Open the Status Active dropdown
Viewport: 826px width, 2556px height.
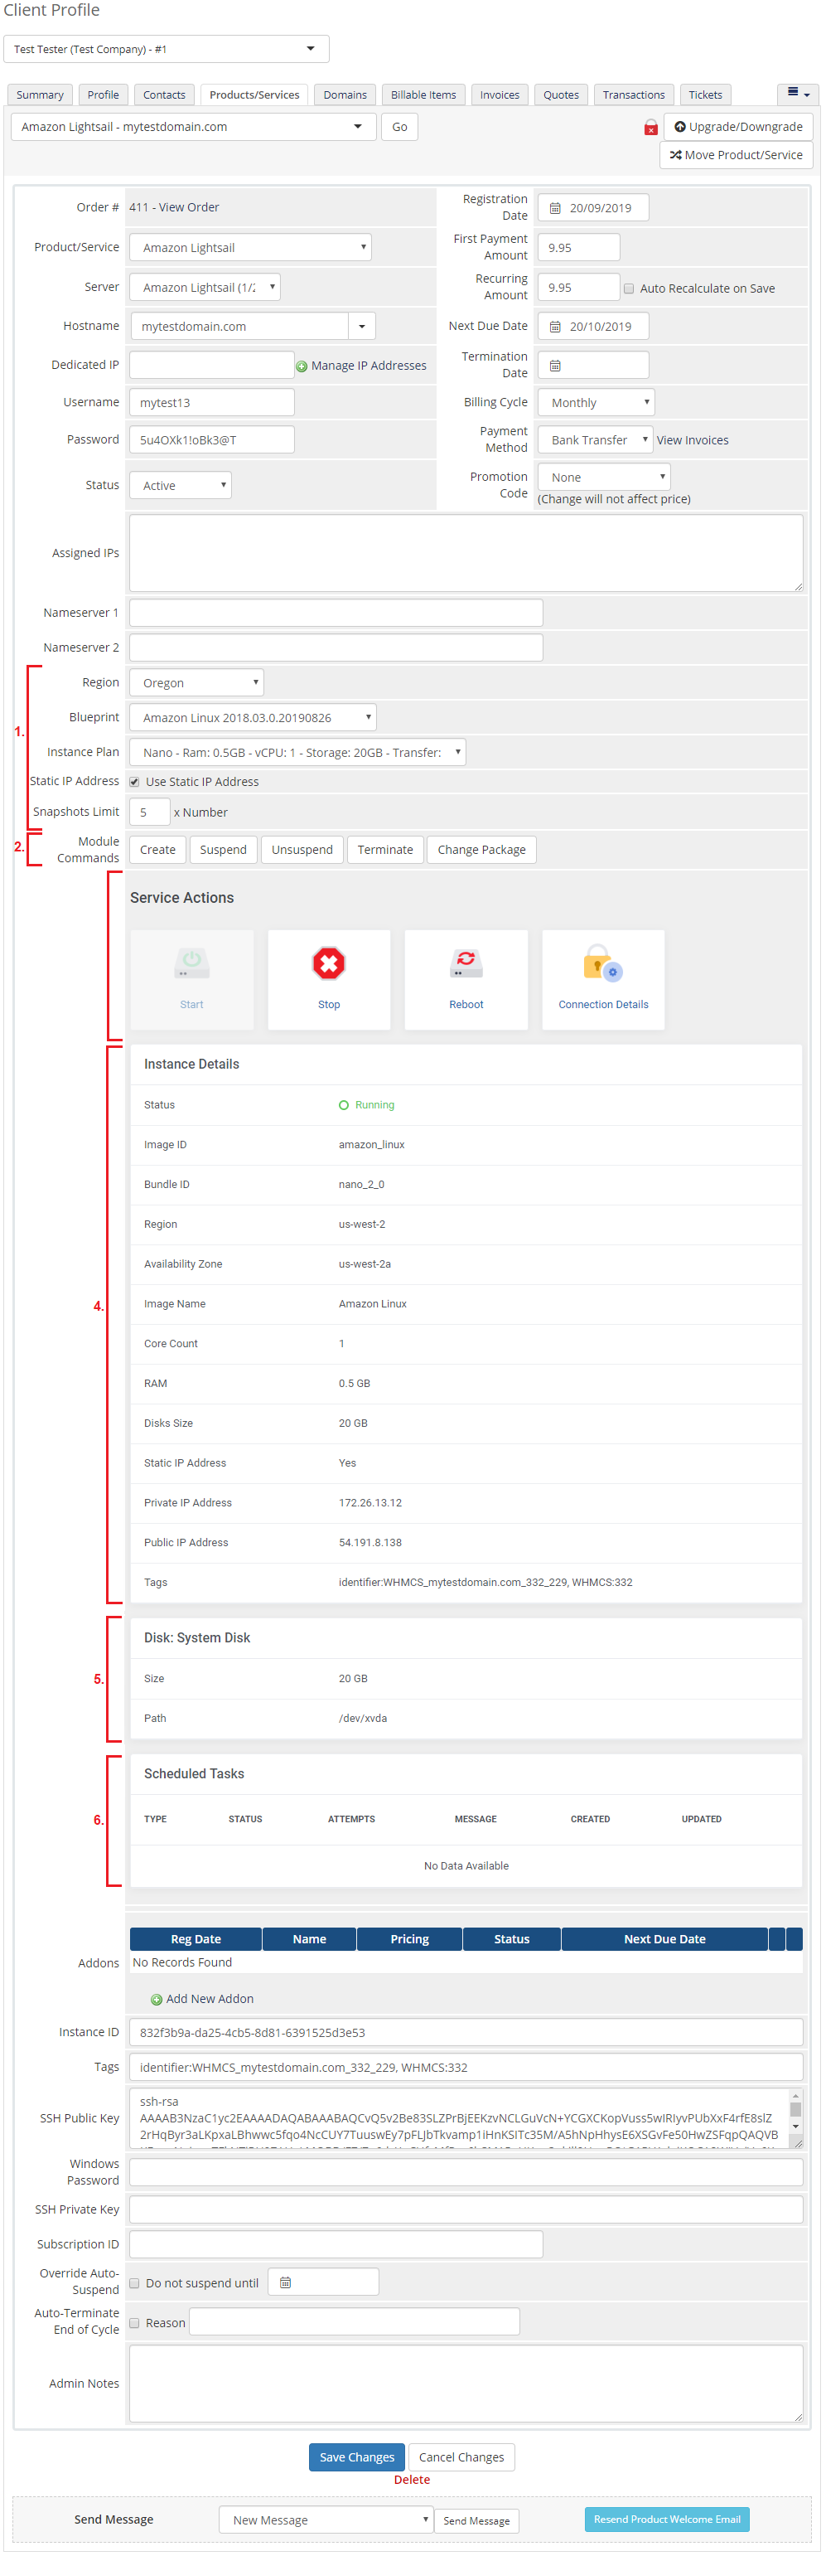[x=181, y=485]
